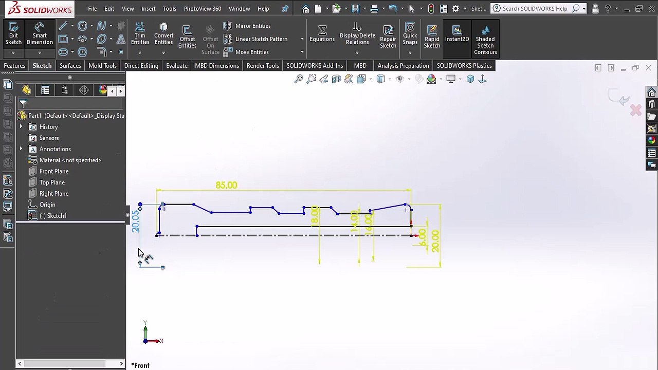Image resolution: width=658 pixels, height=370 pixels.
Task: Open the Trim Entities dropdown arrow
Action: 140,53
